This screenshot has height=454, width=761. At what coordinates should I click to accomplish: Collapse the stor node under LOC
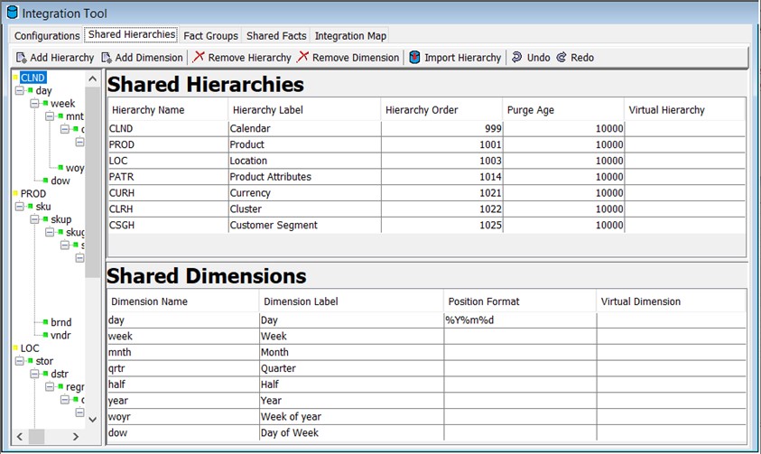tap(20, 361)
